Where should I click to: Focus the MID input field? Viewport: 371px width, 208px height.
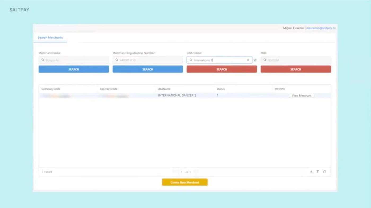298,60
